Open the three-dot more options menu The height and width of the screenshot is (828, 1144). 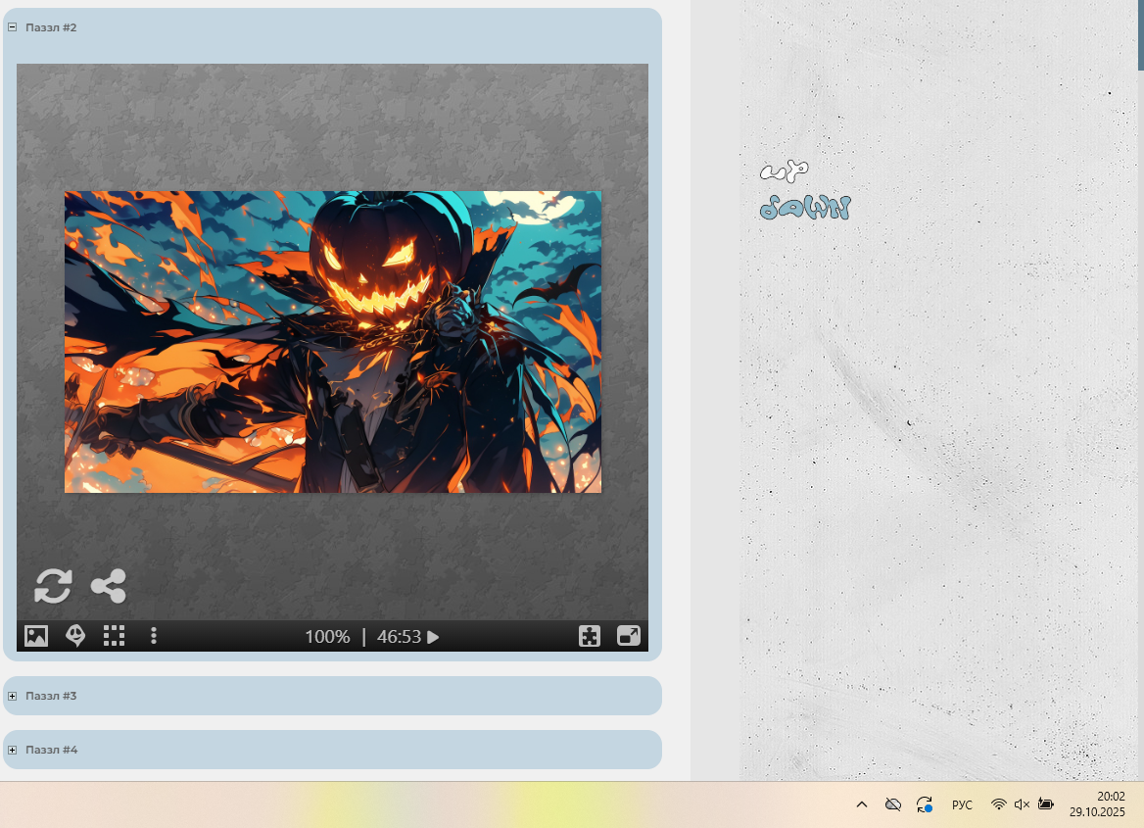[x=153, y=636]
